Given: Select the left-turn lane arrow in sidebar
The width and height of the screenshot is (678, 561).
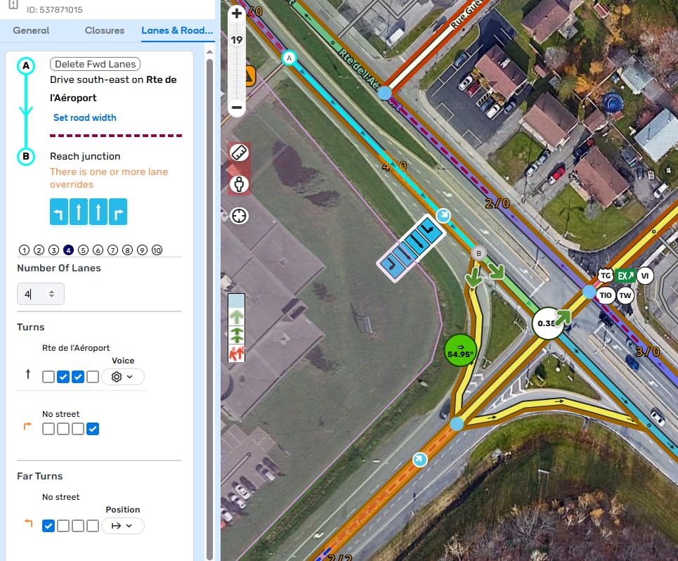Looking at the screenshot, I should point(59,212).
